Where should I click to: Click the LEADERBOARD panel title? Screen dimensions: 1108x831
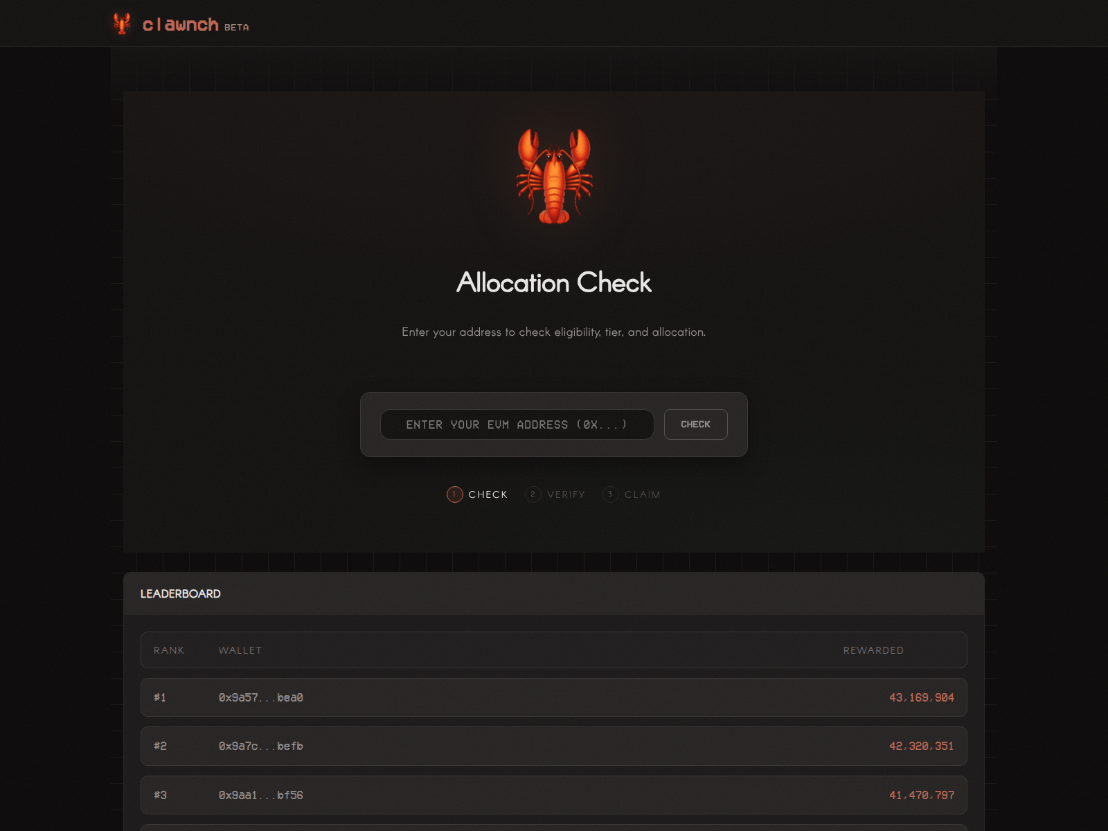tap(181, 594)
